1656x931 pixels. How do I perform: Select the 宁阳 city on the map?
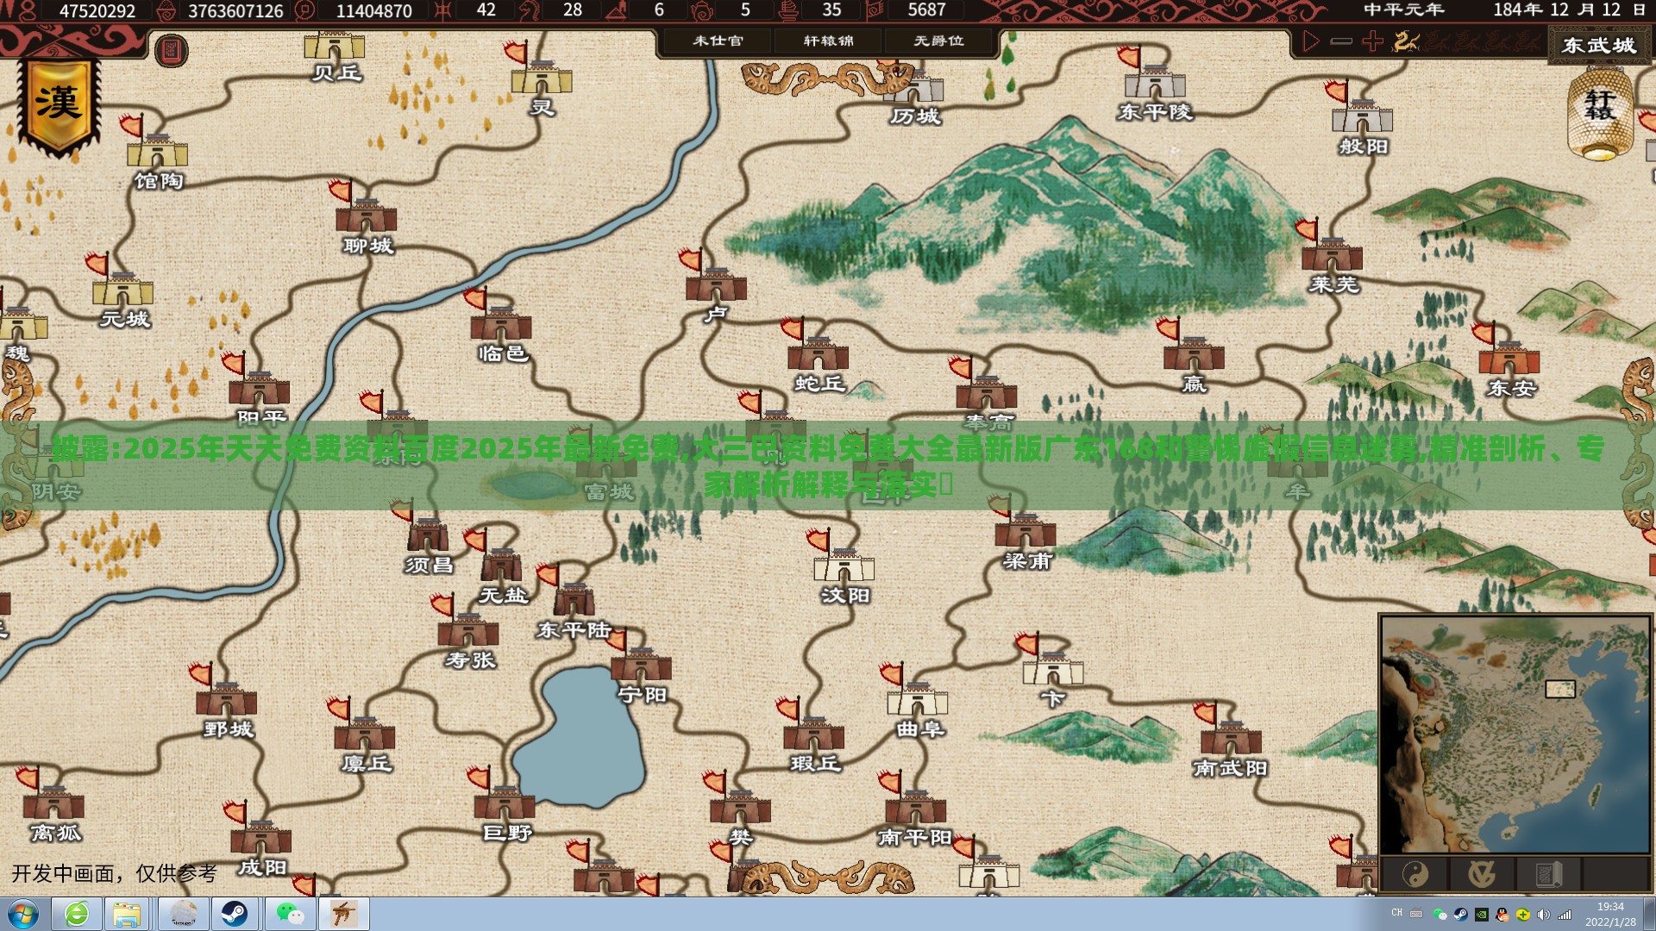pyautogui.click(x=641, y=664)
